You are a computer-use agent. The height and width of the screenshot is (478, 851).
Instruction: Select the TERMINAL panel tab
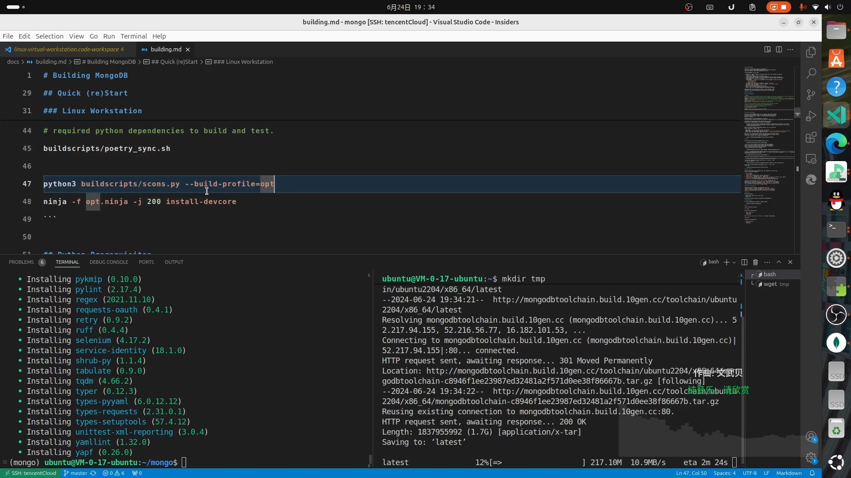tap(67, 262)
